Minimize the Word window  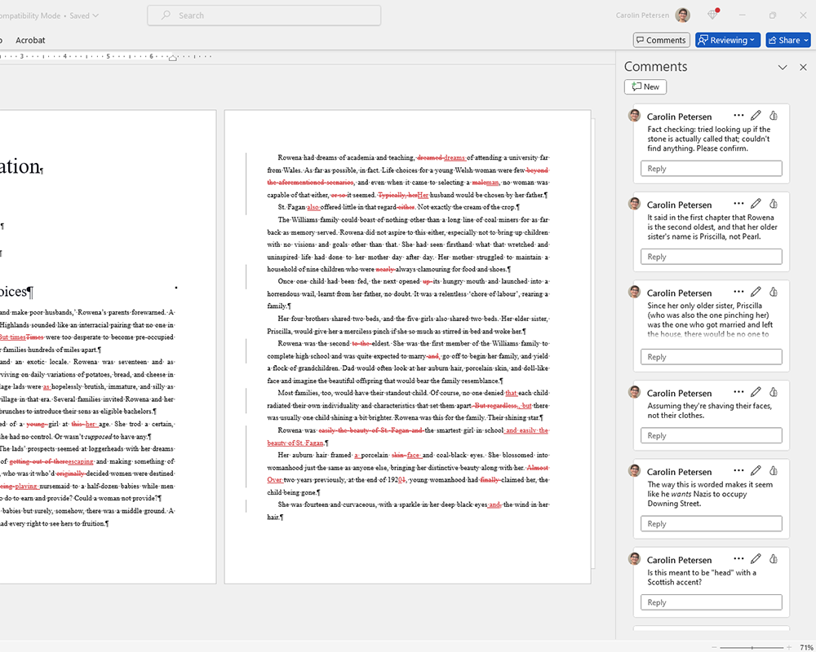click(742, 15)
